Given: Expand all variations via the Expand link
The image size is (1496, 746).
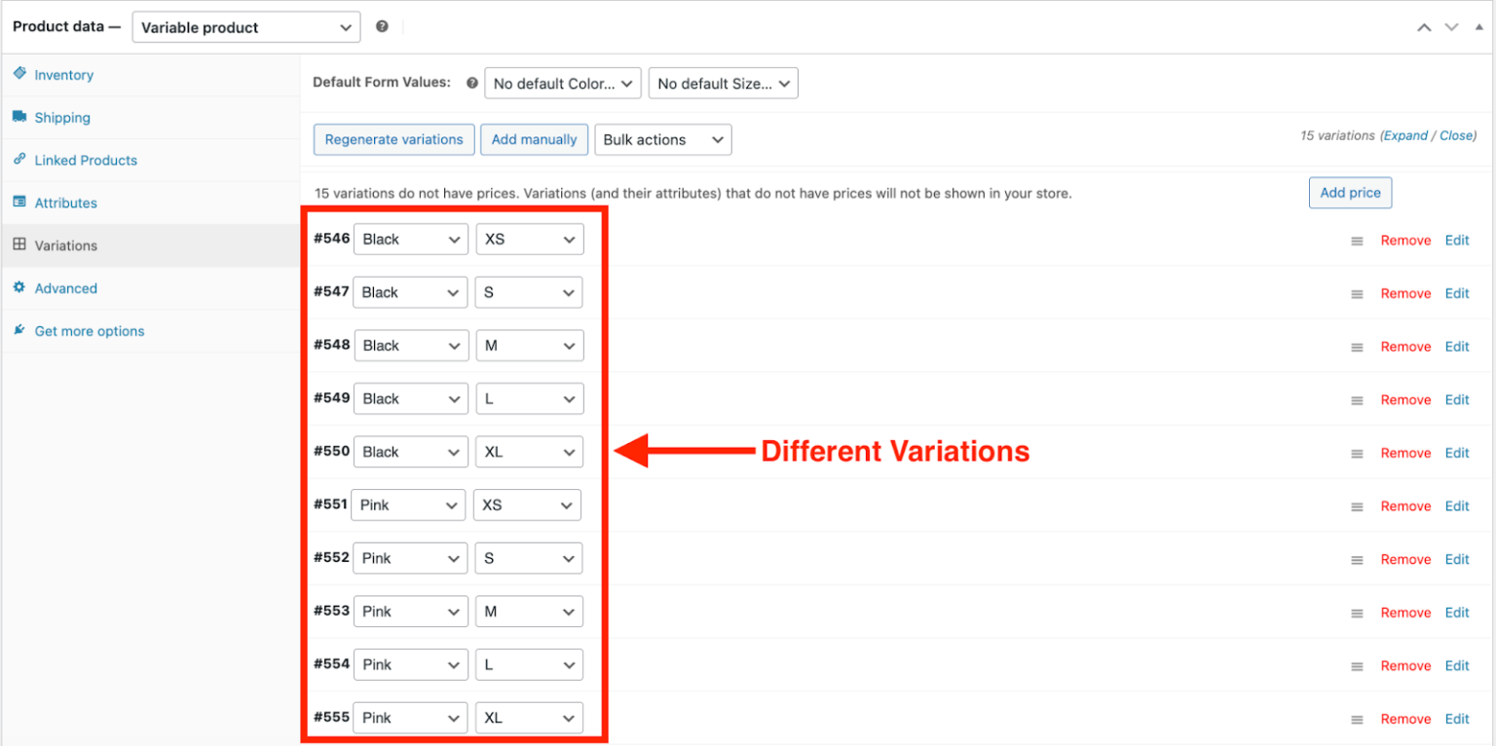Looking at the screenshot, I should tap(1405, 135).
